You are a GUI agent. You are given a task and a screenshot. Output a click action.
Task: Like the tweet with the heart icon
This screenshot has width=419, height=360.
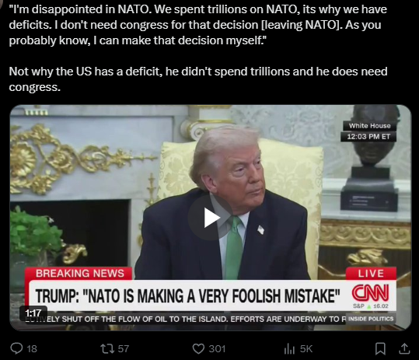(x=198, y=349)
